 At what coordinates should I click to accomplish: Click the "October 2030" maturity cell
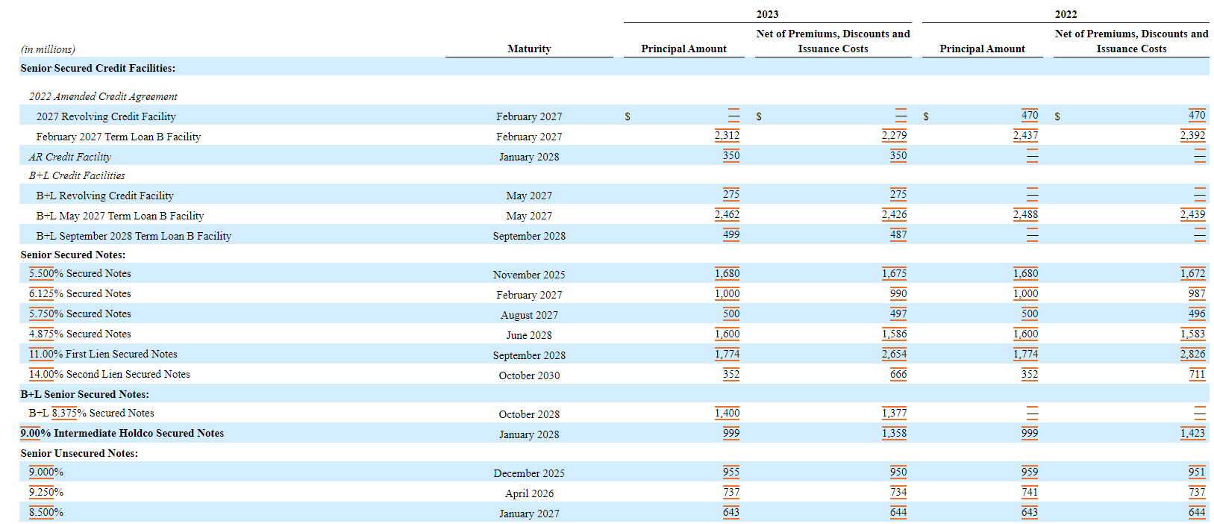pos(529,375)
